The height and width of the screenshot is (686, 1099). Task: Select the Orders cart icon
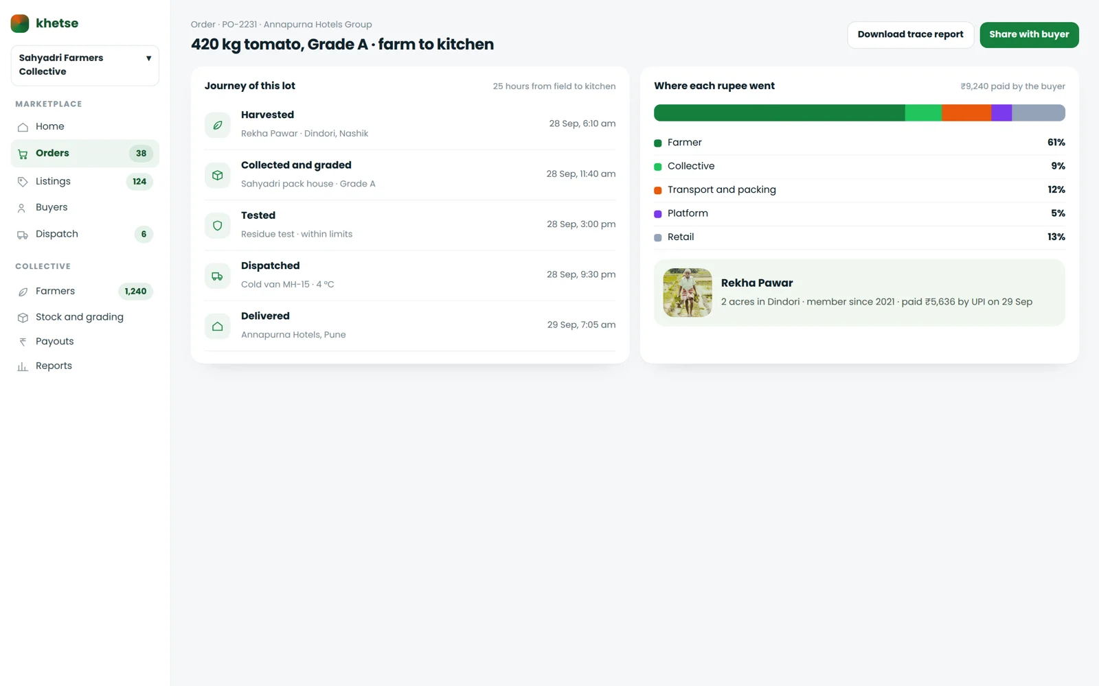click(23, 154)
